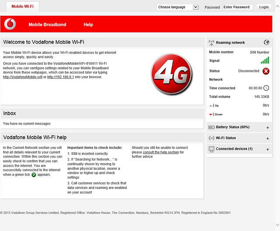
Task: Click the Wi-Fi Status label
Action: point(226,138)
